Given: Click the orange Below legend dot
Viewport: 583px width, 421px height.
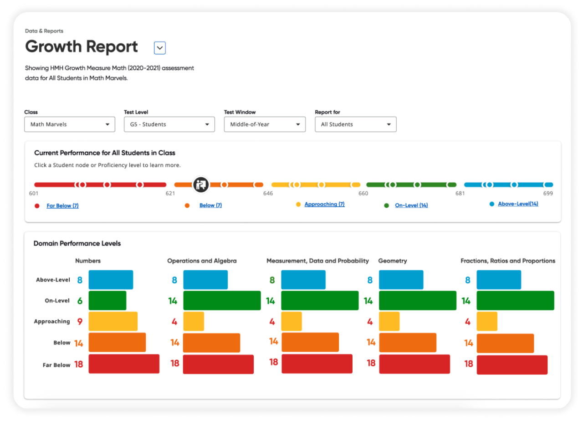Looking at the screenshot, I should pyautogui.click(x=187, y=205).
